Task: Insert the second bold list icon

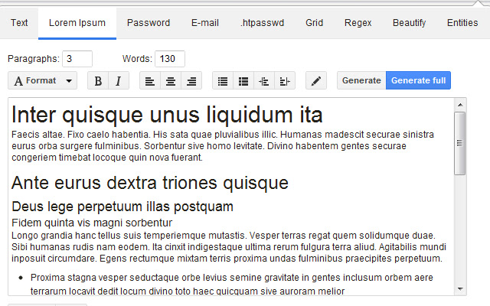Action: 243,80
